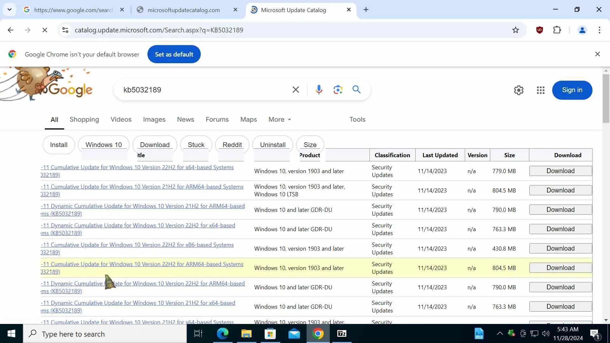Image resolution: width=610 pixels, height=343 pixels.
Task: Expand the More search filters dropdown
Action: 280,119
